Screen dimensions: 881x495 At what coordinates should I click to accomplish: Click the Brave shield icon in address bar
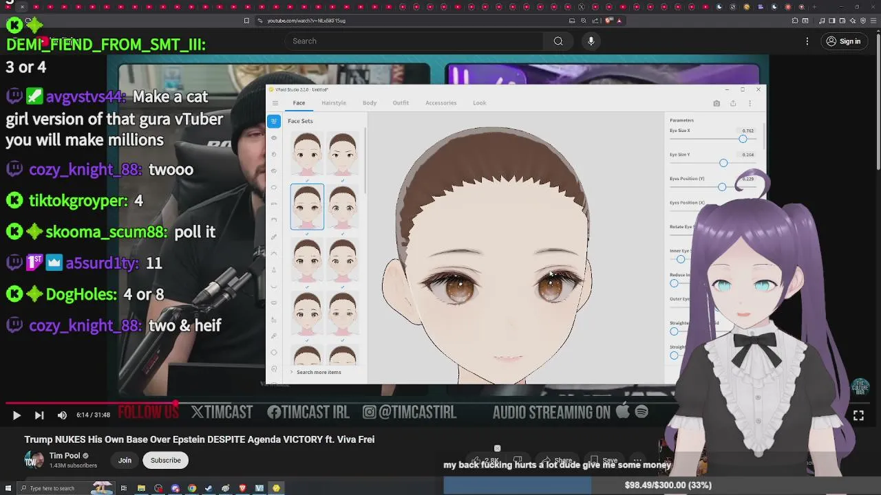click(x=608, y=21)
